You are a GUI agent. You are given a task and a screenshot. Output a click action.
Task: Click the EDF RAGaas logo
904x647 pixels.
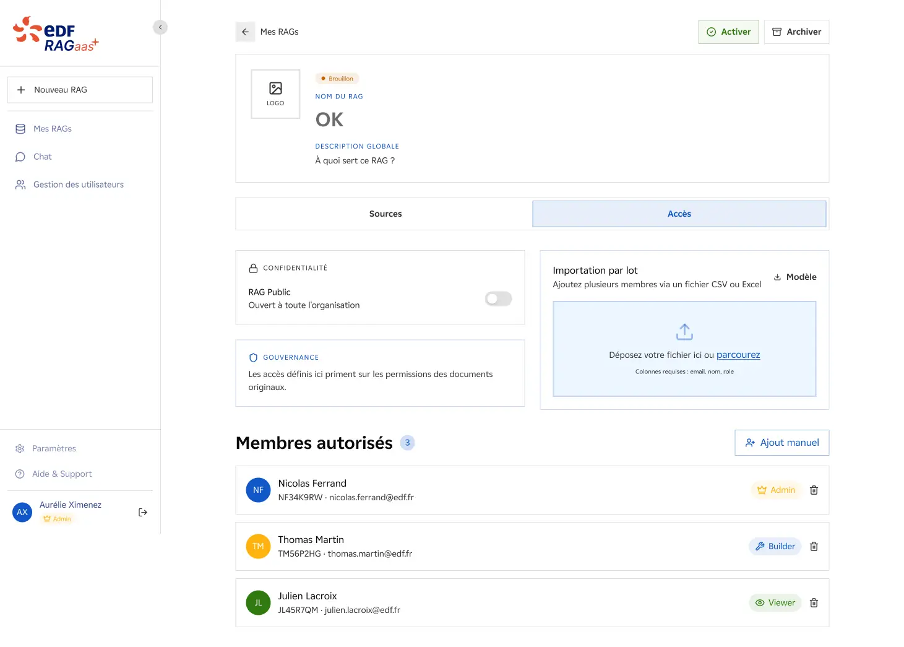(x=56, y=34)
